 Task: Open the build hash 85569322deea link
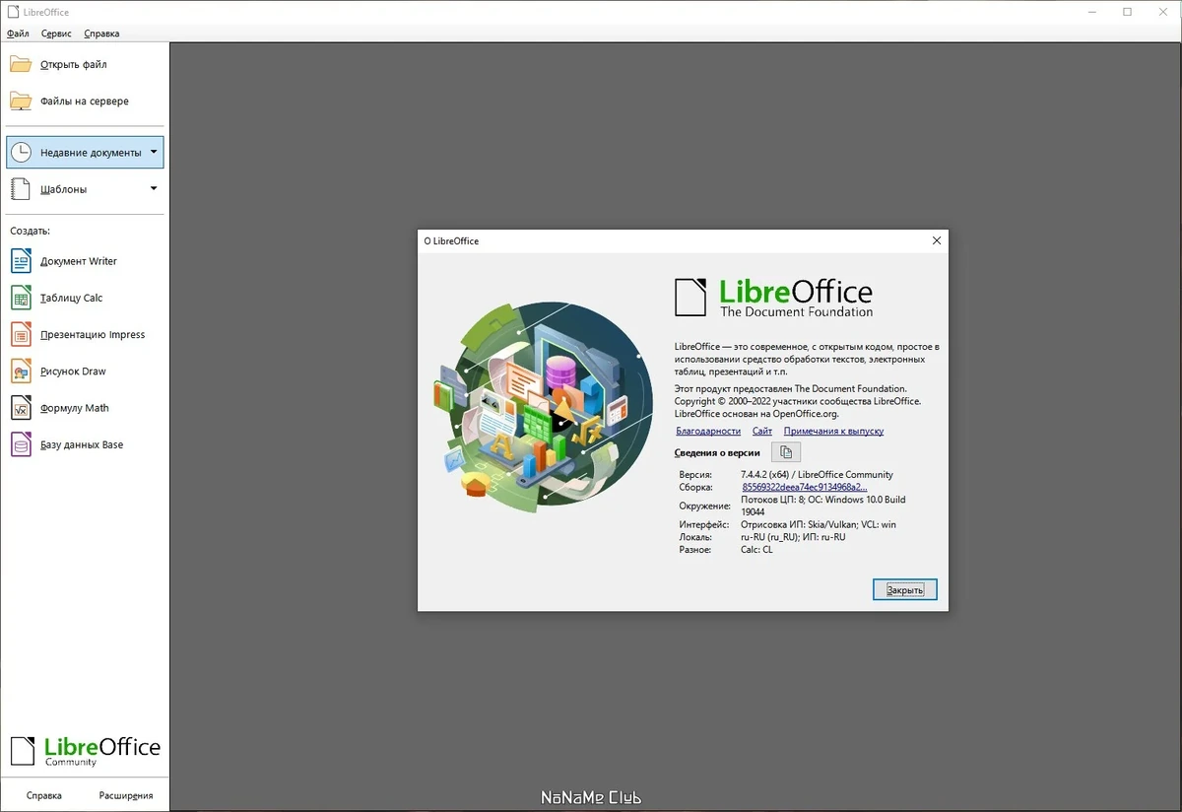(804, 487)
